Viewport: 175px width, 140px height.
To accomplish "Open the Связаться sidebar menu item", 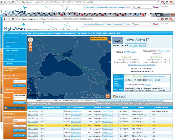I will tap(15, 63).
